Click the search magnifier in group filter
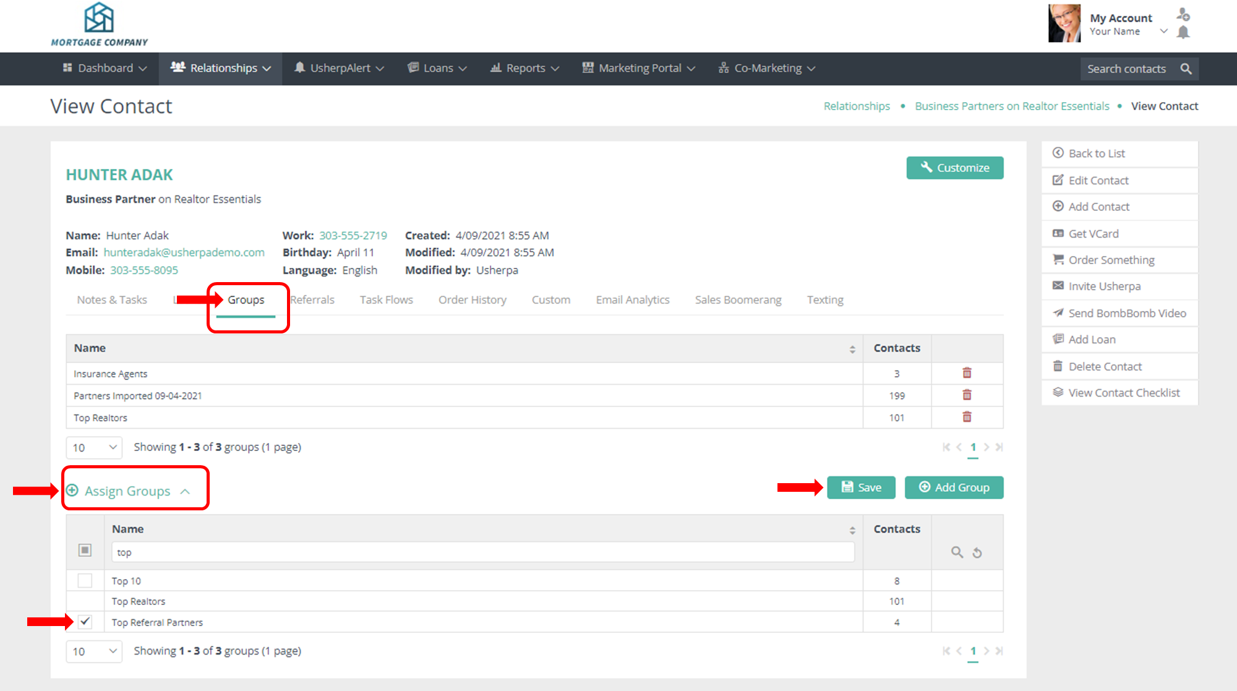This screenshot has height=691, width=1237. click(x=957, y=552)
